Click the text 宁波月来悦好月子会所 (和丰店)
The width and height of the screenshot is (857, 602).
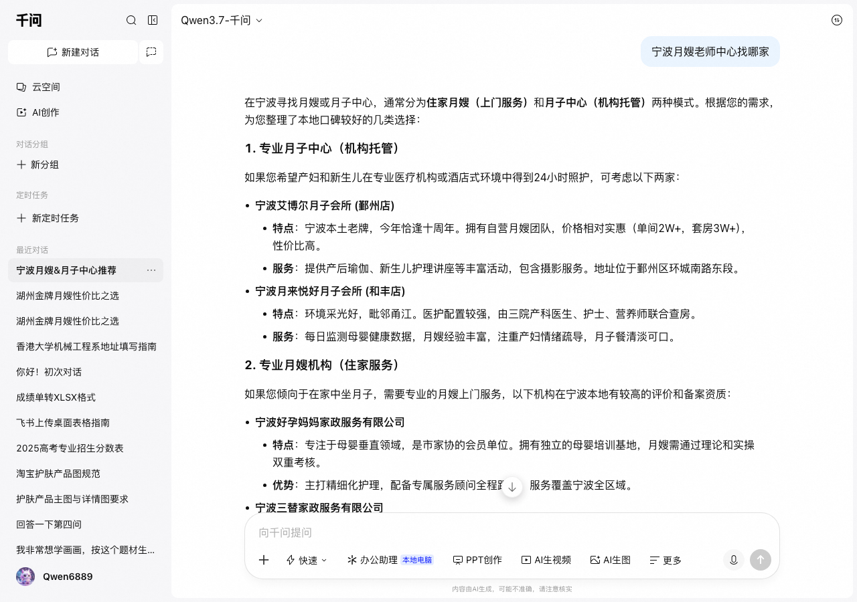(330, 291)
